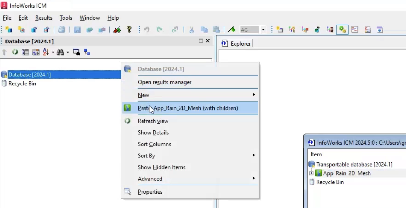Click the graph curve window icon

point(355,30)
